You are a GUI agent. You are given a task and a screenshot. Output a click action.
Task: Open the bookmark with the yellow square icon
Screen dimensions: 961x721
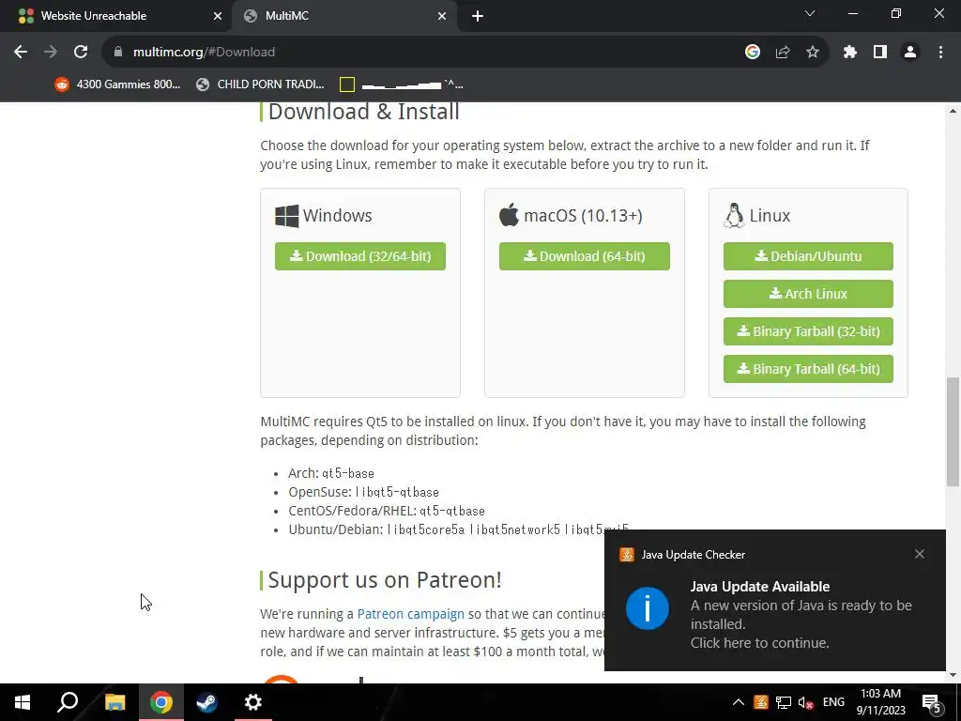(x=402, y=84)
